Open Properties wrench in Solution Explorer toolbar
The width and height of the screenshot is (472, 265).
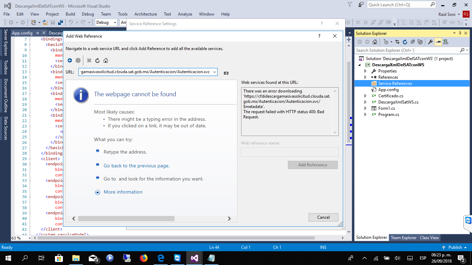430,42
